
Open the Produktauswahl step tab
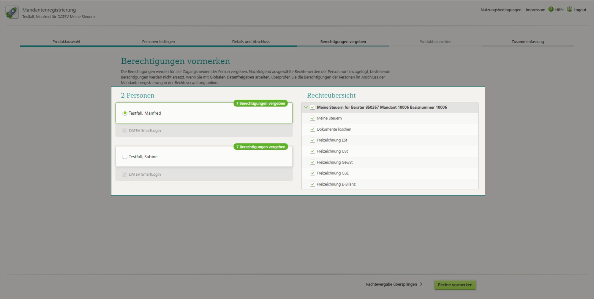pos(66,42)
